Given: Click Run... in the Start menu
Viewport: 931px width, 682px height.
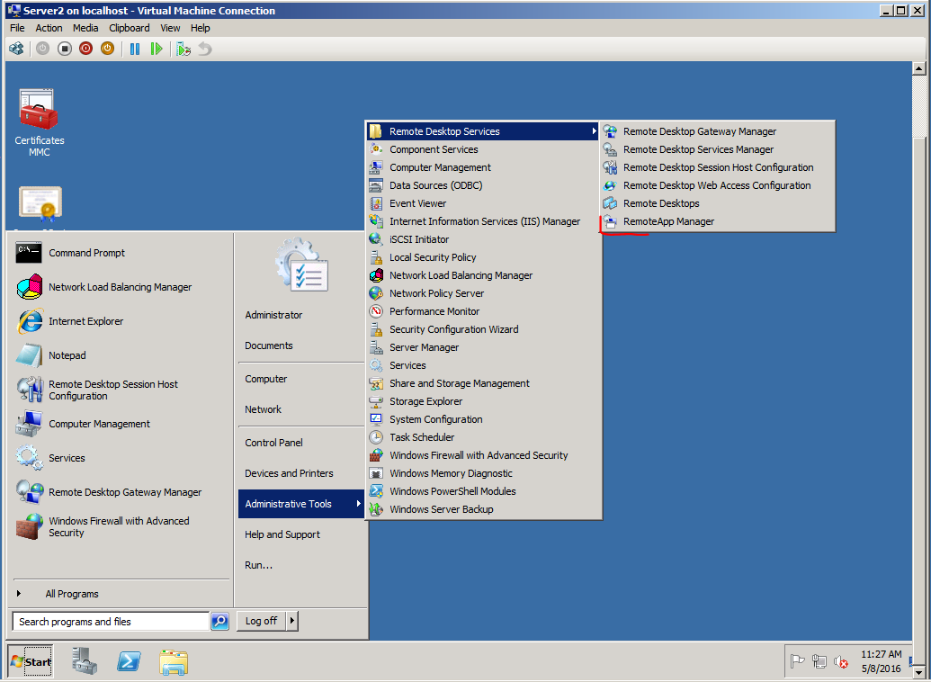Looking at the screenshot, I should 301,565.
